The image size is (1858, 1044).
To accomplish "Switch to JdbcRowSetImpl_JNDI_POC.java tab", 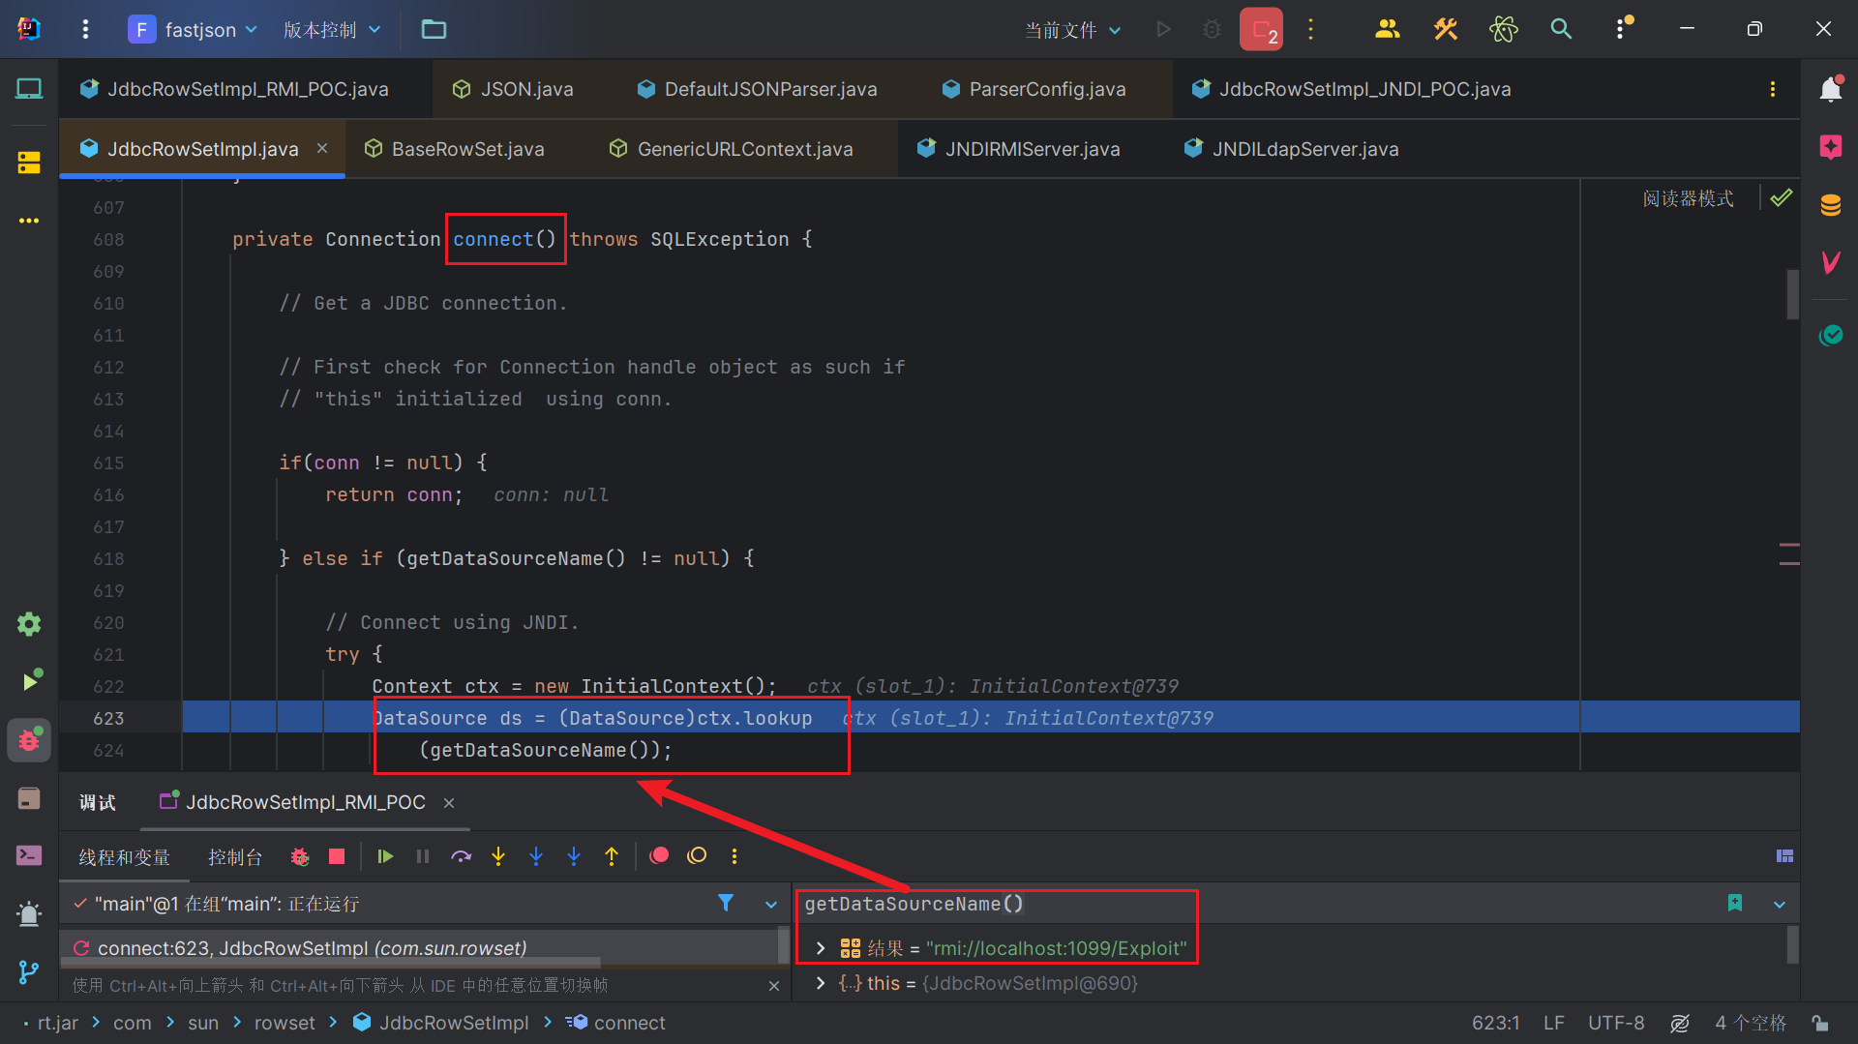I will (x=1351, y=89).
